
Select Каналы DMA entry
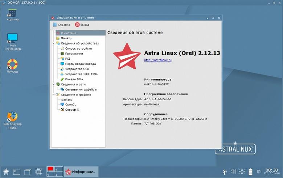(72, 79)
